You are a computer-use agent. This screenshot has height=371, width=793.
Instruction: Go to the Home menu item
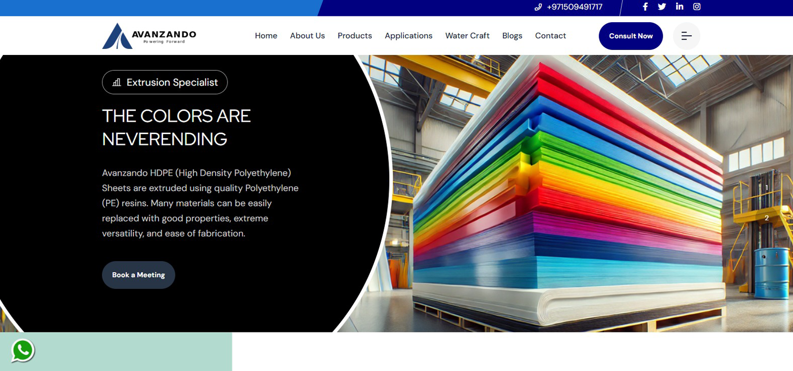click(x=266, y=36)
